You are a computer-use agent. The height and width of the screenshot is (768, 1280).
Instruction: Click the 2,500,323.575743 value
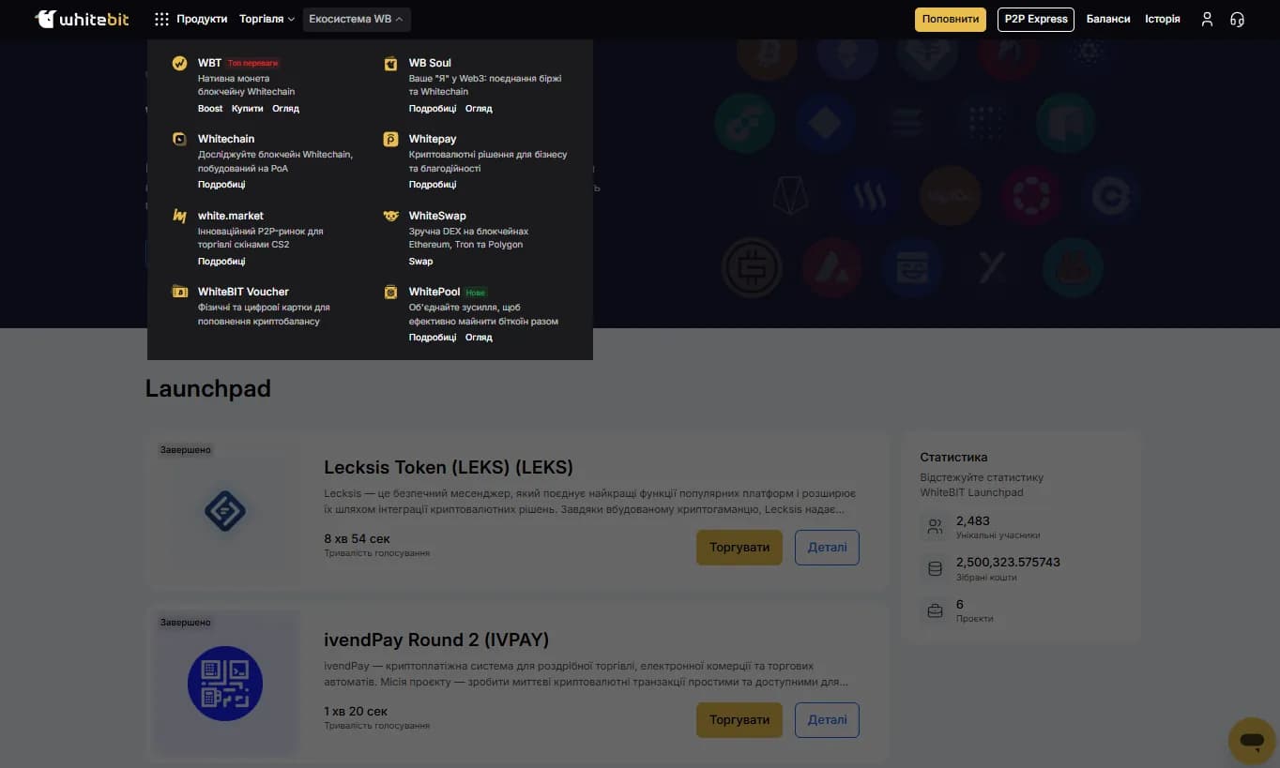pyautogui.click(x=1008, y=563)
